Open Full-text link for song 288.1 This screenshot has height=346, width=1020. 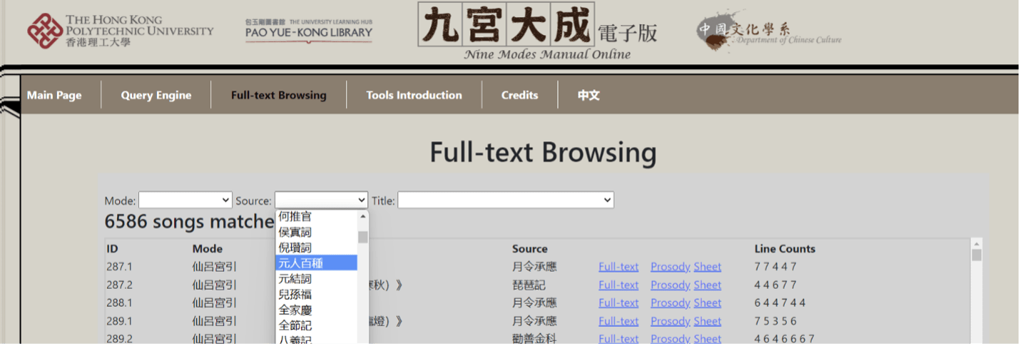[618, 302]
